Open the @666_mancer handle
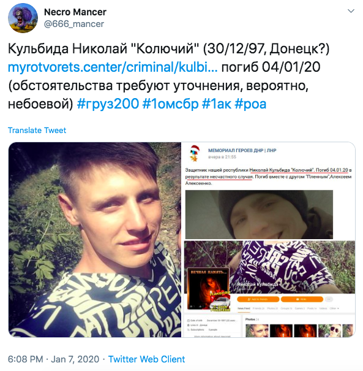 (x=74, y=24)
